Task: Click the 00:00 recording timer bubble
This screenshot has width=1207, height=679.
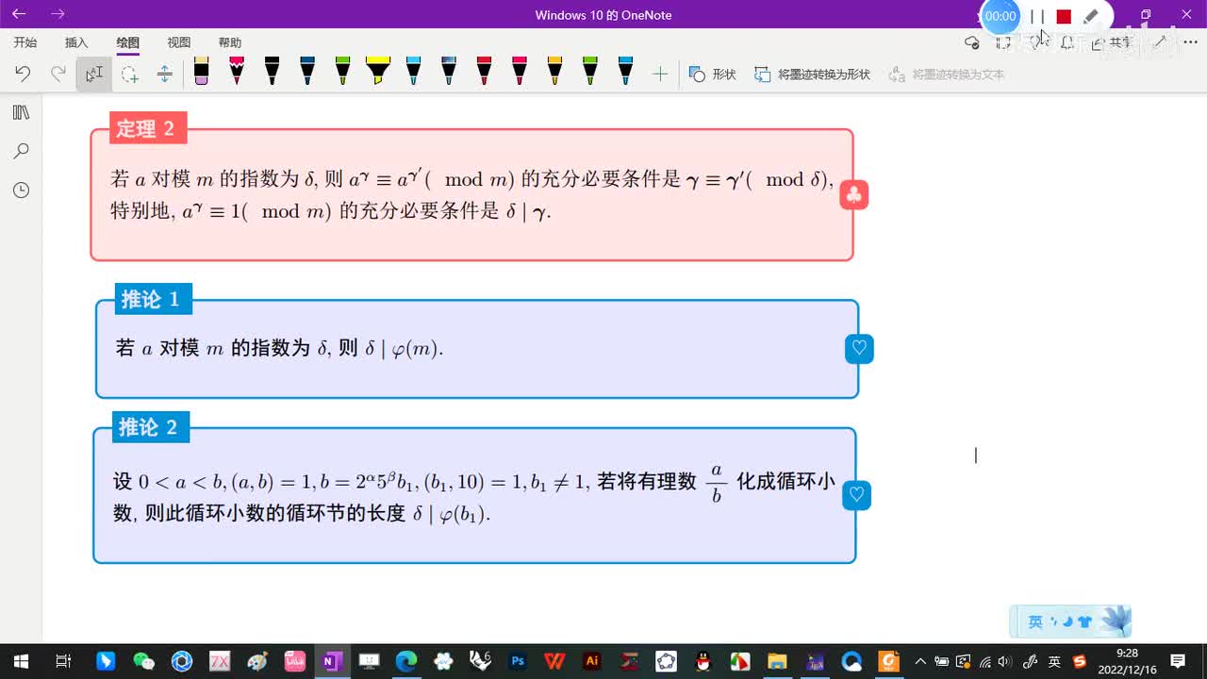Action: click(x=1000, y=16)
